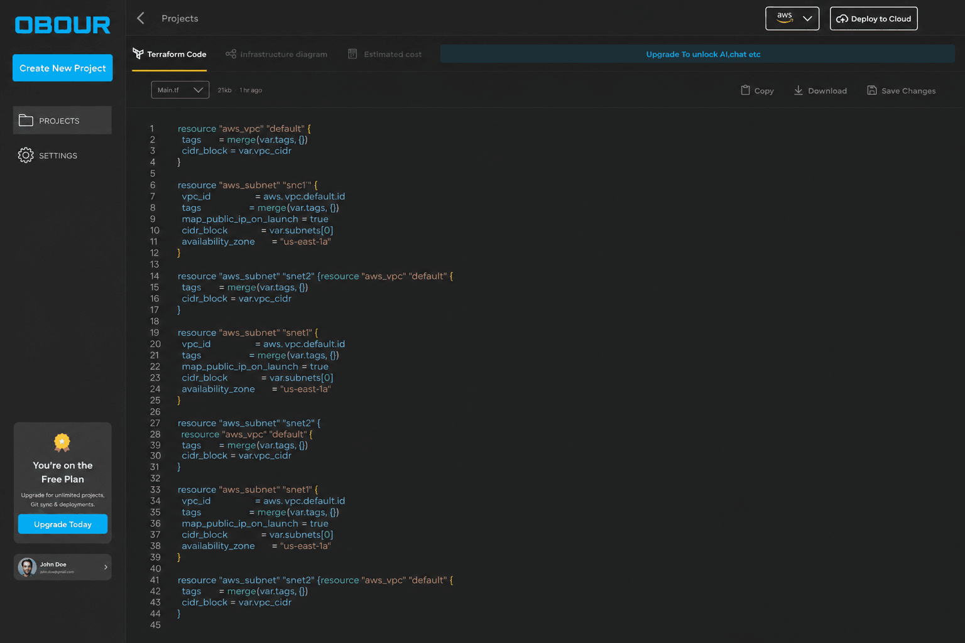Switch to the Infrastructure diagram tab
This screenshot has width=965, height=643.
coord(276,54)
